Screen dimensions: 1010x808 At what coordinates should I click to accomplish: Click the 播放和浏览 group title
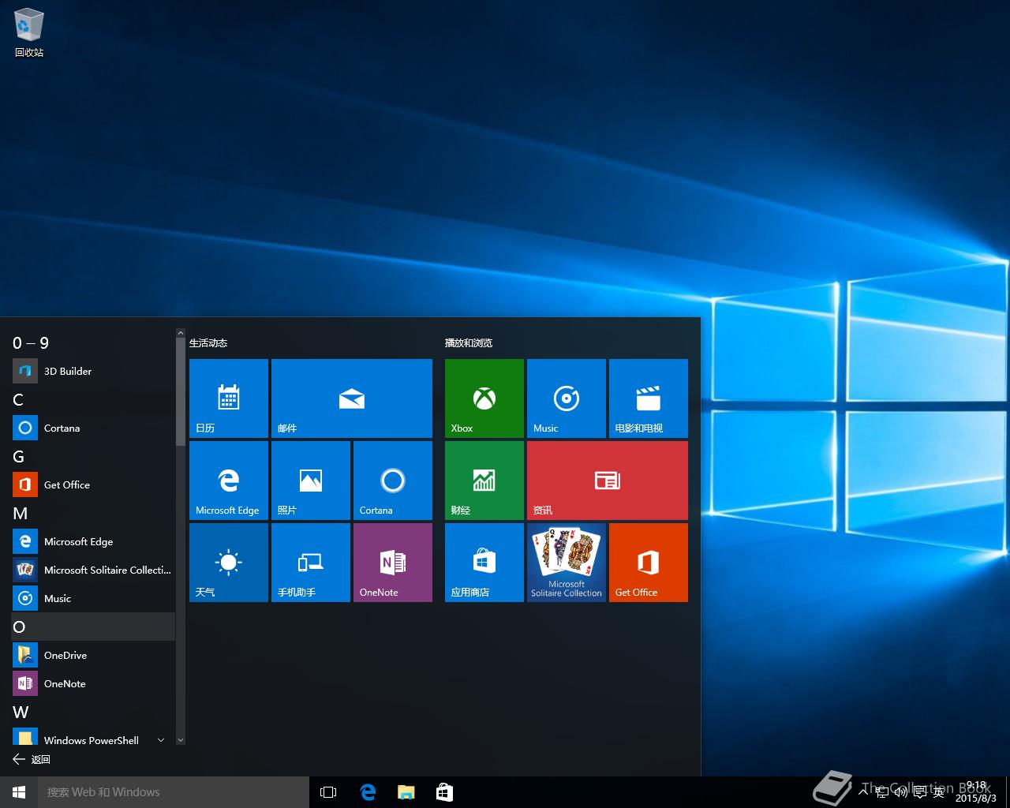(469, 342)
